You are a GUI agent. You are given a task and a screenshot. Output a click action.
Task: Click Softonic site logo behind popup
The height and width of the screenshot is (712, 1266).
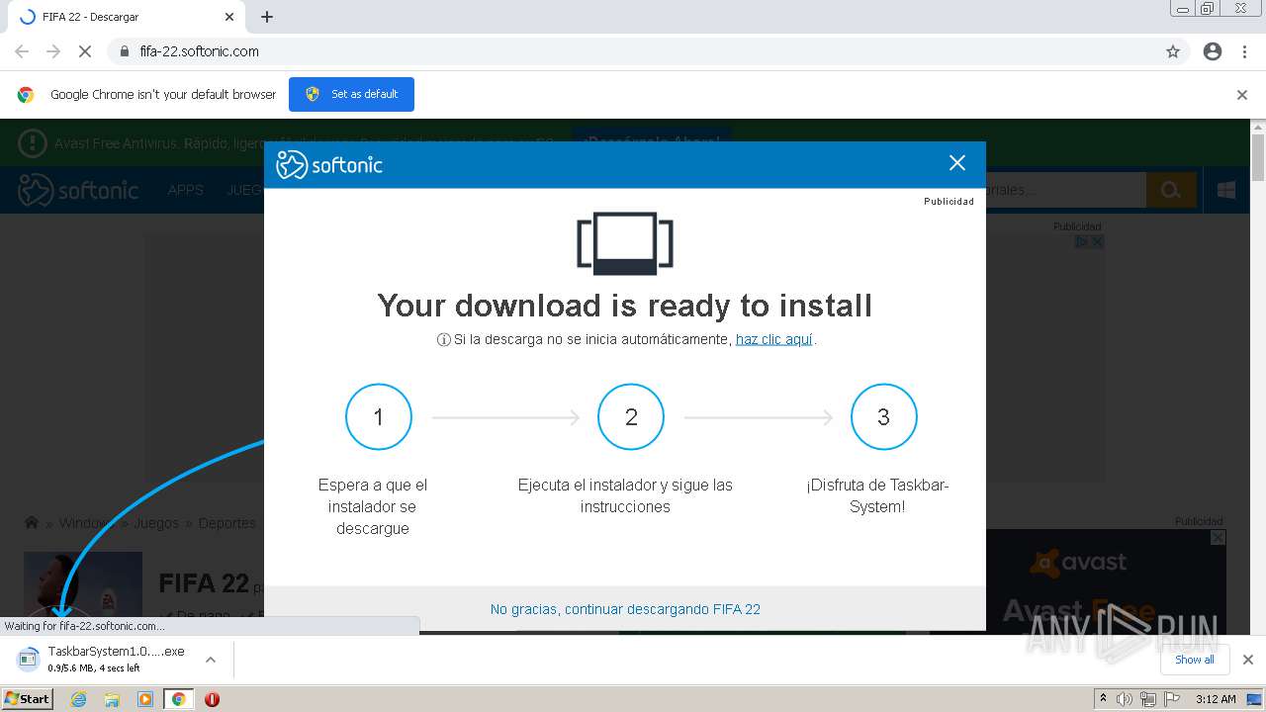pyautogui.click(x=79, y=190)
